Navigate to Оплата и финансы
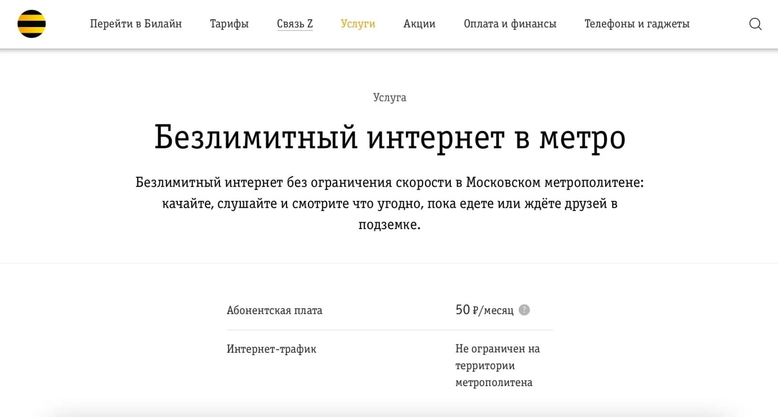 (510, 24)
